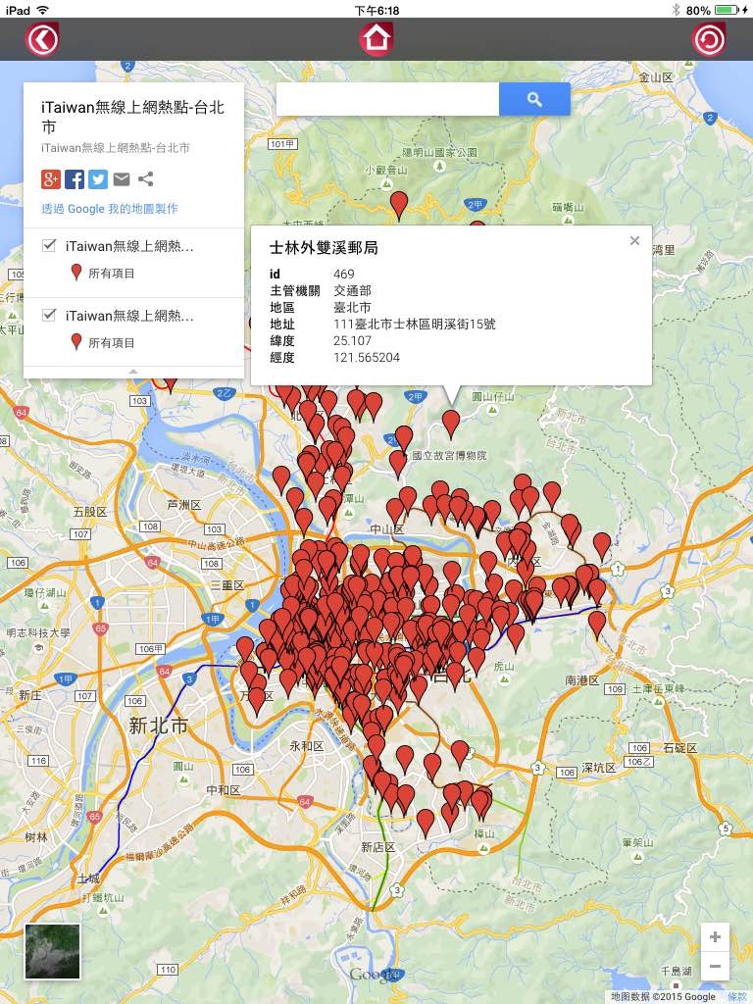This screenshot has width=753, height=1004.
Task: Tap the refresh icon in the toolbar
Action: pyautogui.click(x=709, y=39)
